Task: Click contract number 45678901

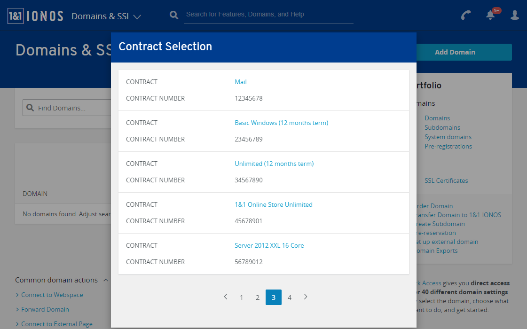Action: (x=248, y=221)
